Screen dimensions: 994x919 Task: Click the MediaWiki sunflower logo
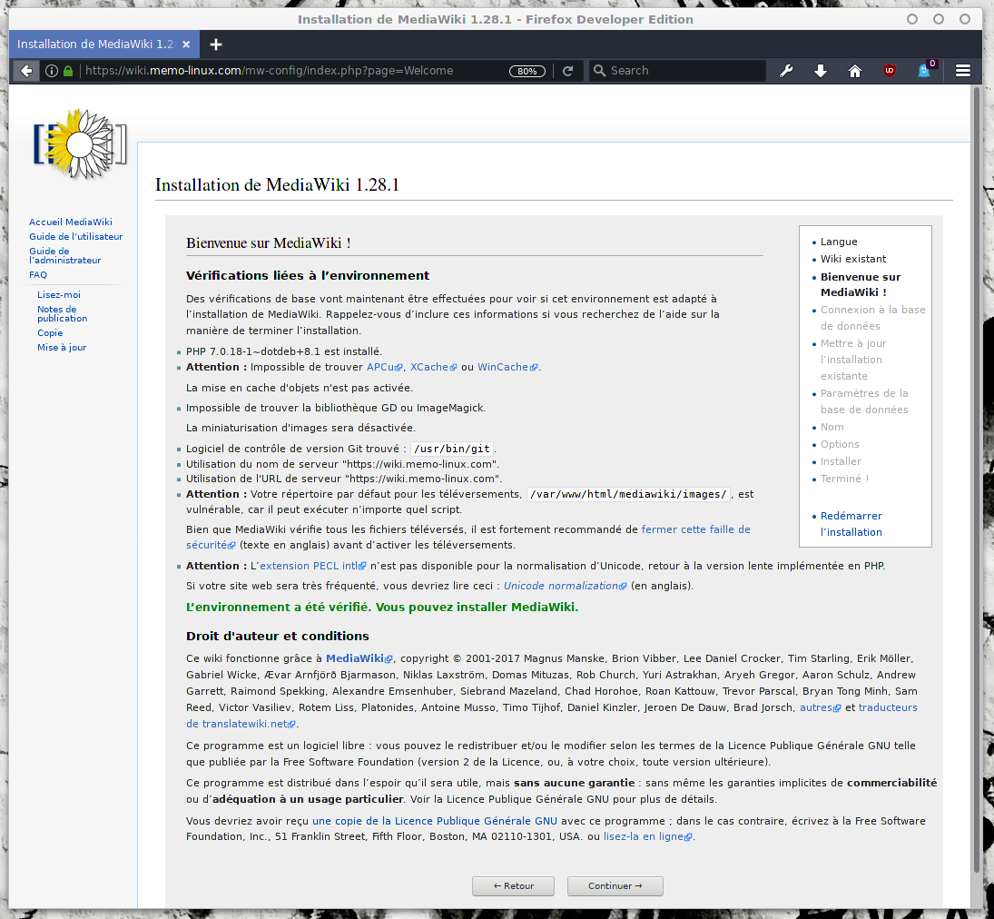point(80,143)
